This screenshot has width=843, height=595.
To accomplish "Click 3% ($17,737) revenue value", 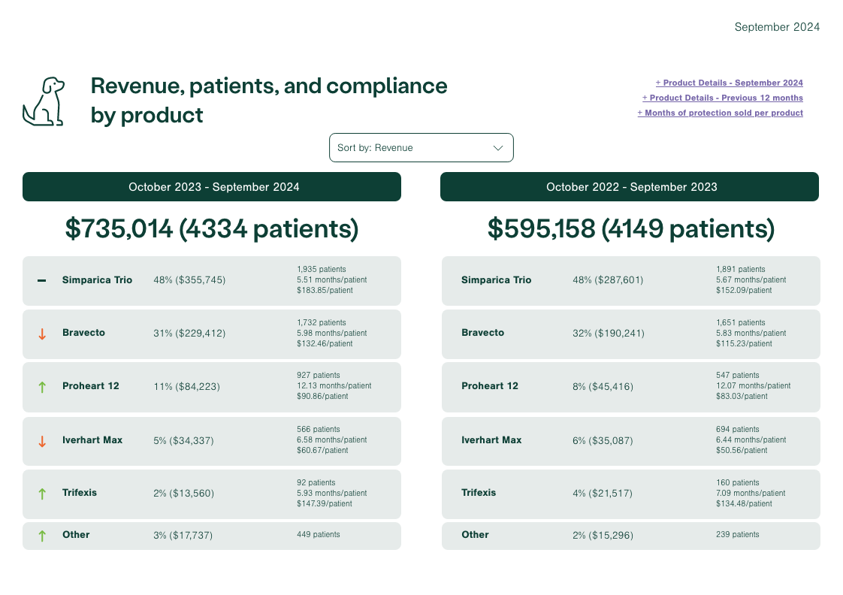I will [x=183, y=536].
